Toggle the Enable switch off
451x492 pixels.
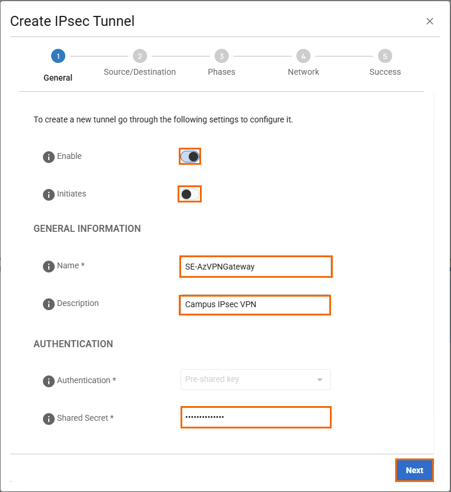tap(190, 157)
